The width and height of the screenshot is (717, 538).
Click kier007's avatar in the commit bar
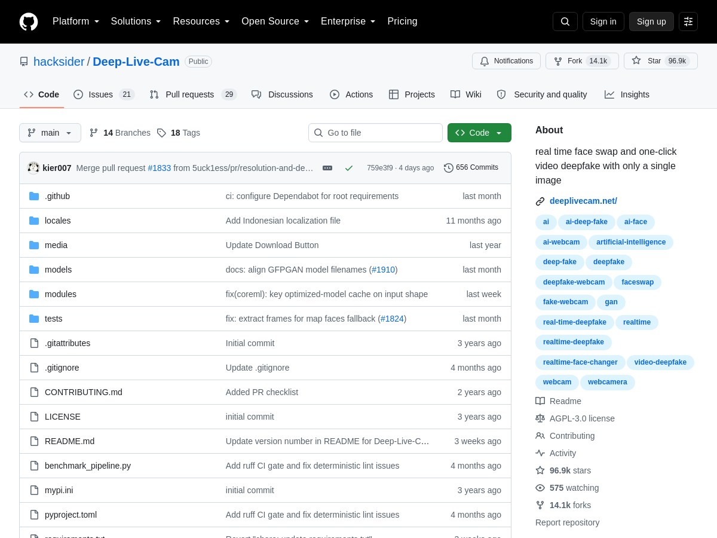(33, 168)
